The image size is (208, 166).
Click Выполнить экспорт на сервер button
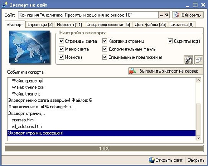tap(166, 71)
